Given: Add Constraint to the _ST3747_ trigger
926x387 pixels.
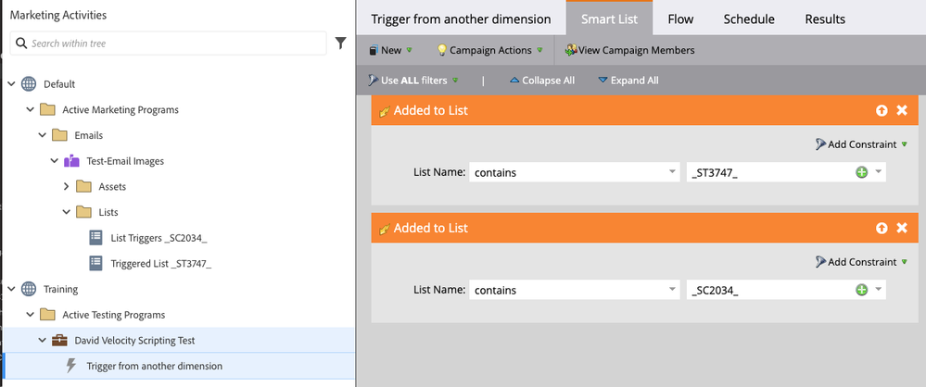Looking at the screenshot, I should [x=861, y=144].
